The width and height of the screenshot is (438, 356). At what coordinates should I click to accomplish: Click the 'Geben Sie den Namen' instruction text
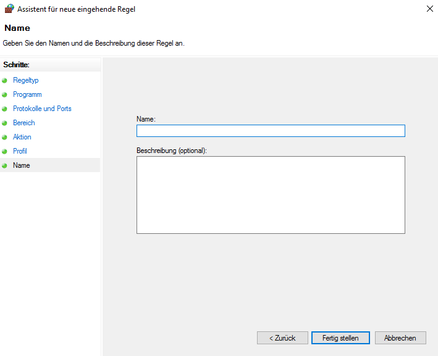point(93,43)
